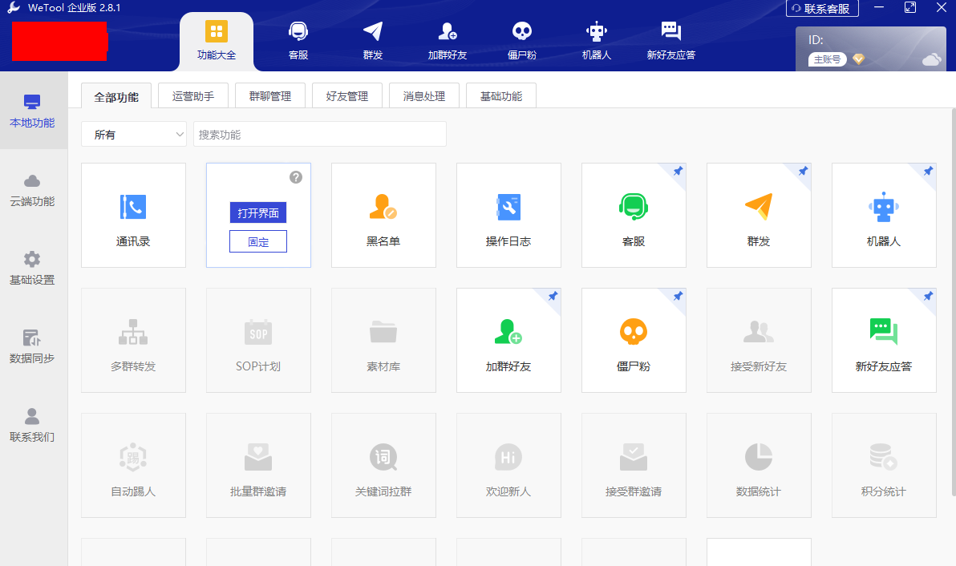Screen dimensions: 956x566
Task: Click the 联系客服 button
Action: click(822, 9)
